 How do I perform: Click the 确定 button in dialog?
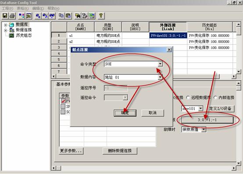click(x=125, y=113)
